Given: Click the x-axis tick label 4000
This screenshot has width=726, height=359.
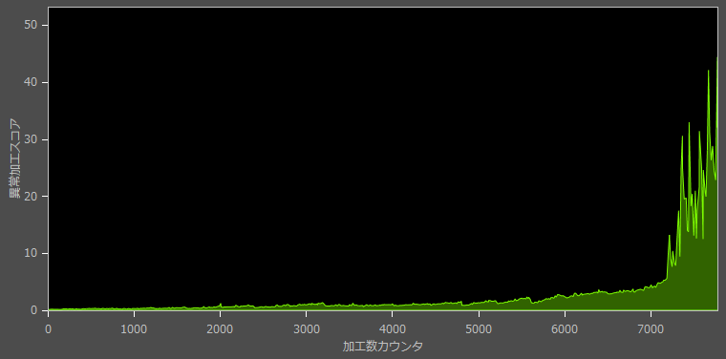Looking at the screenshot, I should click(x=393, y=329).
